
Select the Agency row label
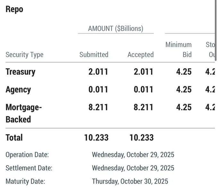pos(18,89)
